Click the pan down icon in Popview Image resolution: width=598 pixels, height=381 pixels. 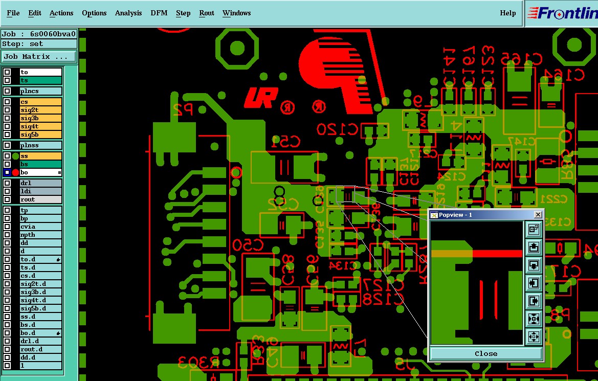(534, 265)
